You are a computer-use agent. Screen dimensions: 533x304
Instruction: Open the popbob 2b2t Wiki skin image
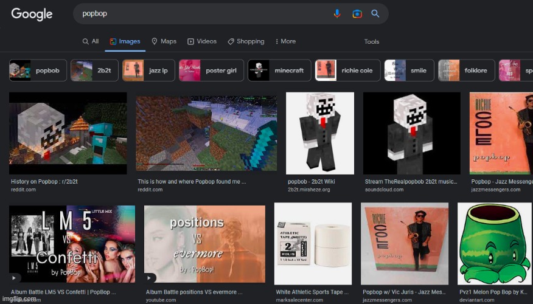(x=319, y=133)
